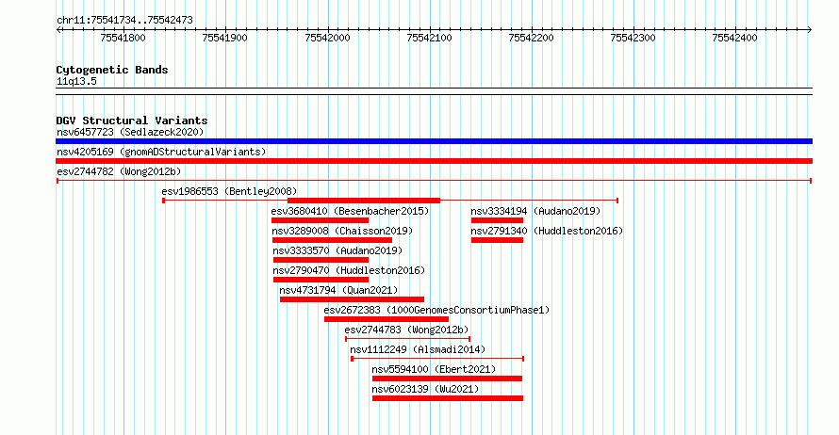Screen dimensions: 839x435
Task: Click the DGV Structural Variants track title
Action: click(x=132, y=121)
